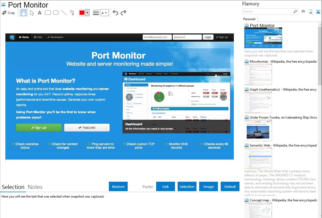Click the camera snapshot icon
This screenshot has width=322, height=218.
[303, 12]
